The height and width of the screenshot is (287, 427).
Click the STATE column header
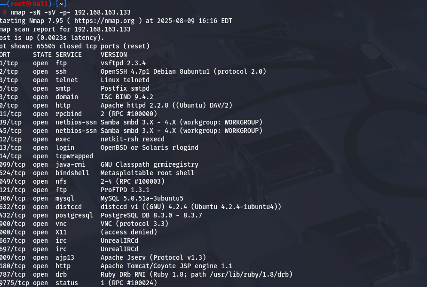click(42, 54)
